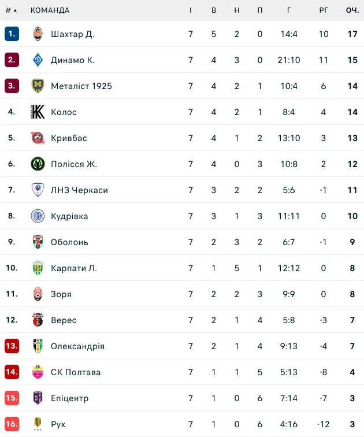Click the СК Полтава standings row
Viewport: 364px width, 437px height.
[x=182, y=372]
